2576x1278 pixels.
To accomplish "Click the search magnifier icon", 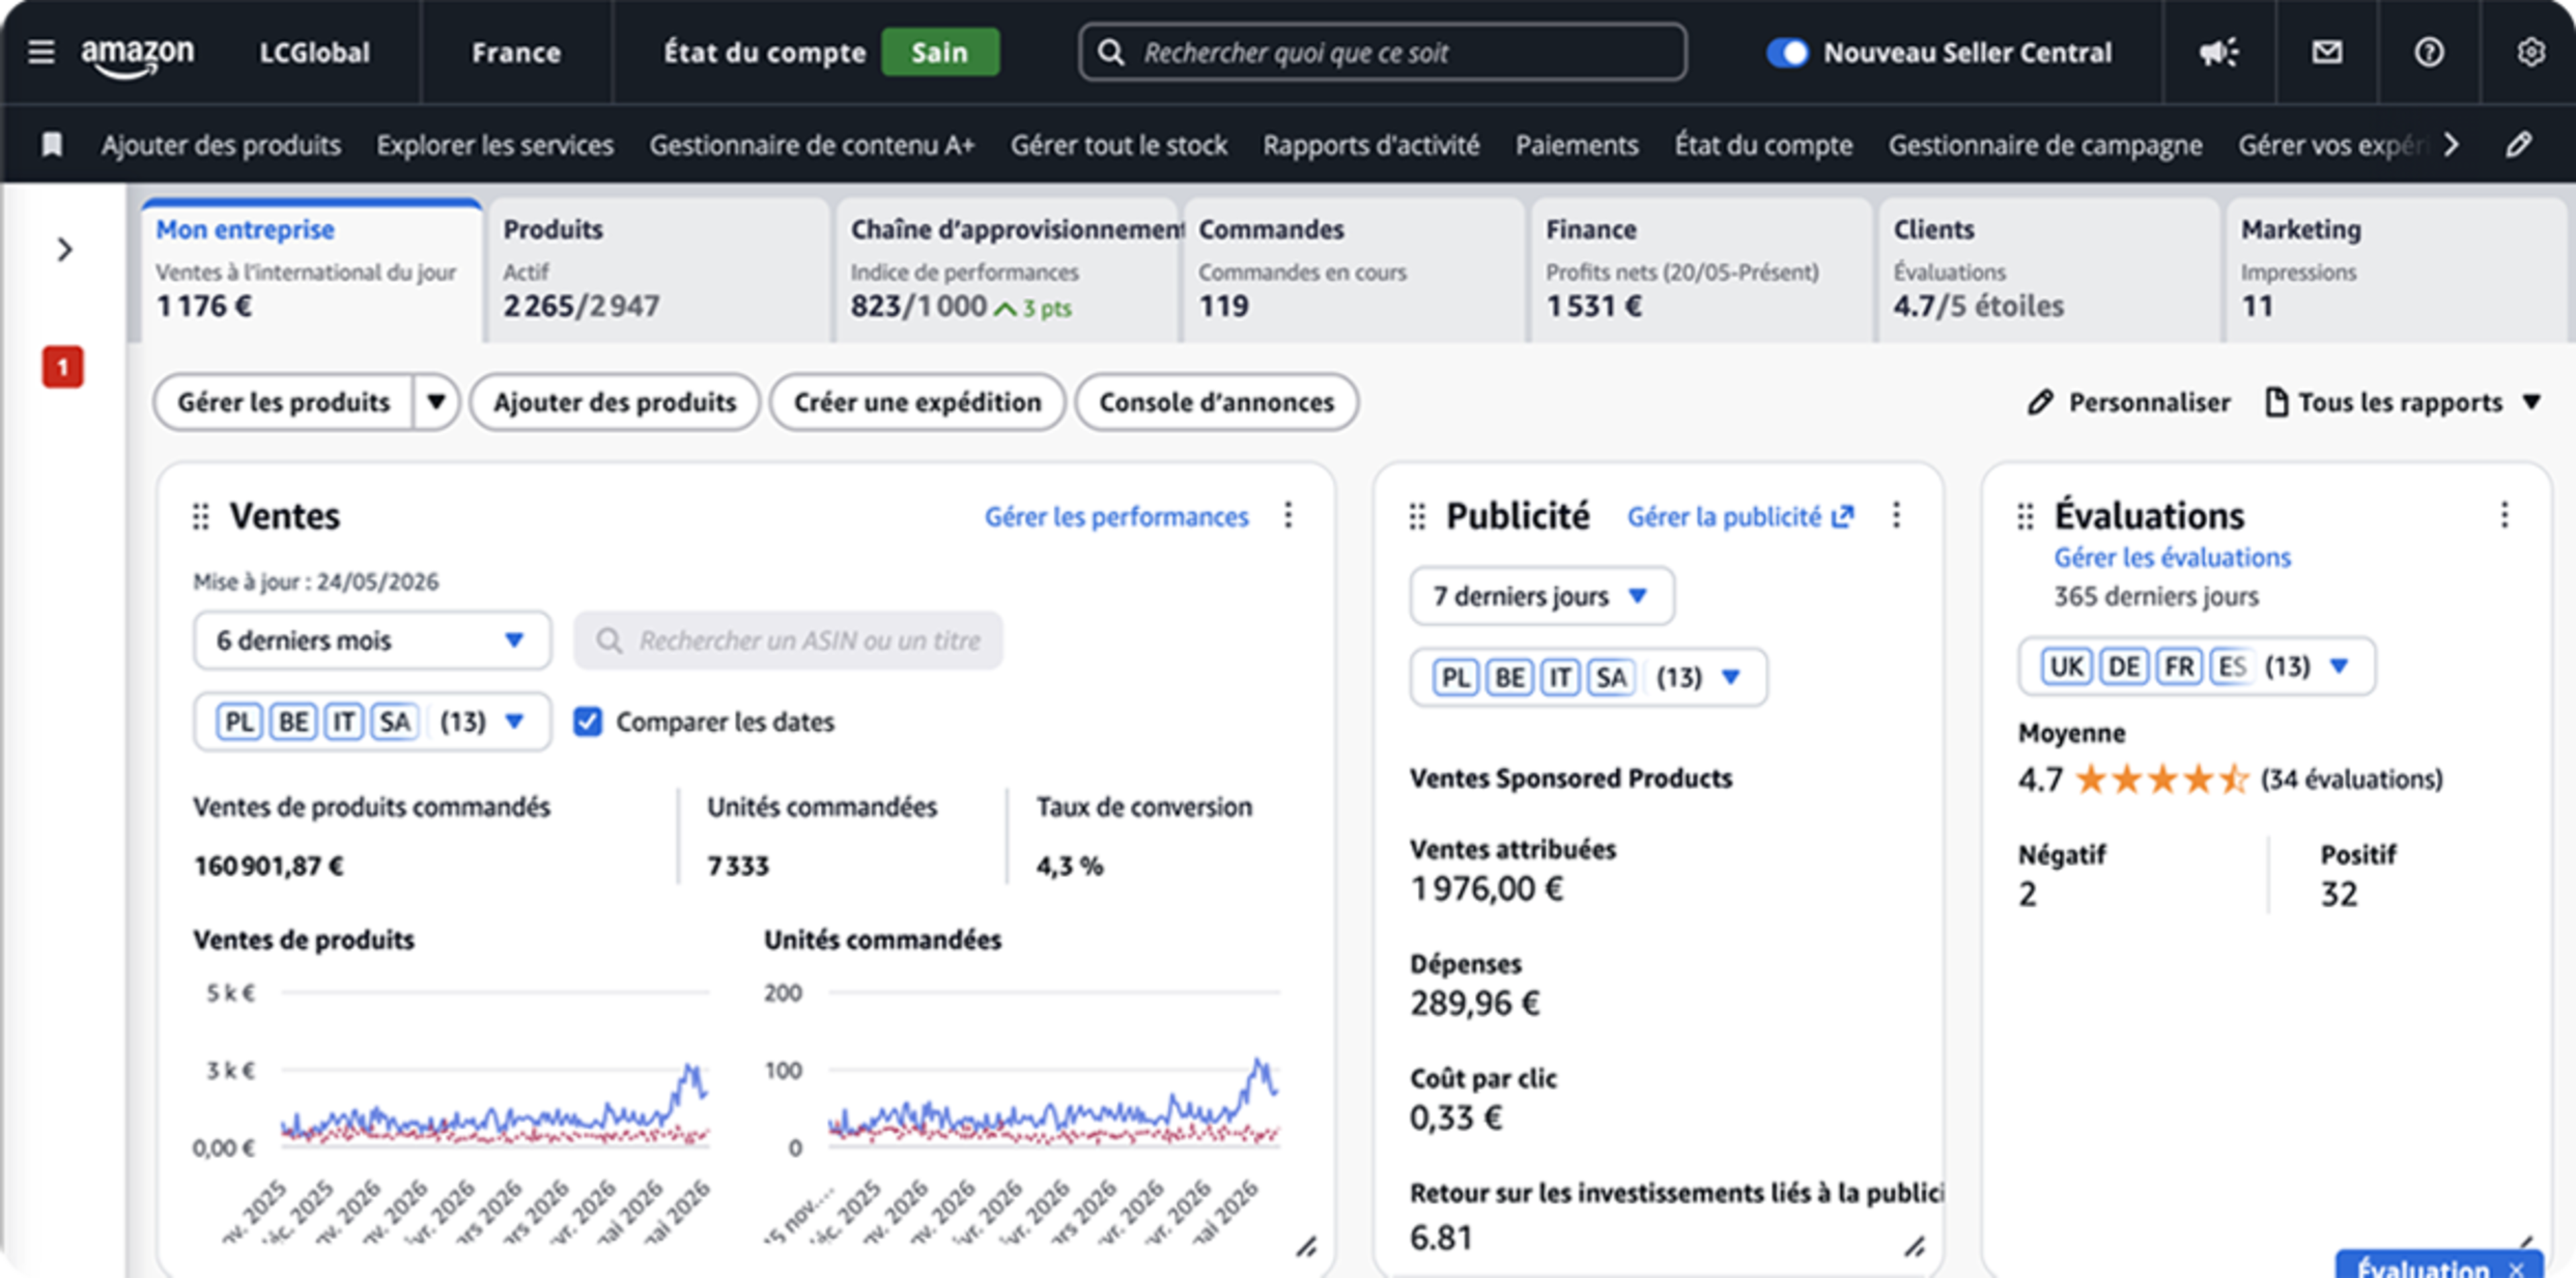I will (x=1110, y=52).
